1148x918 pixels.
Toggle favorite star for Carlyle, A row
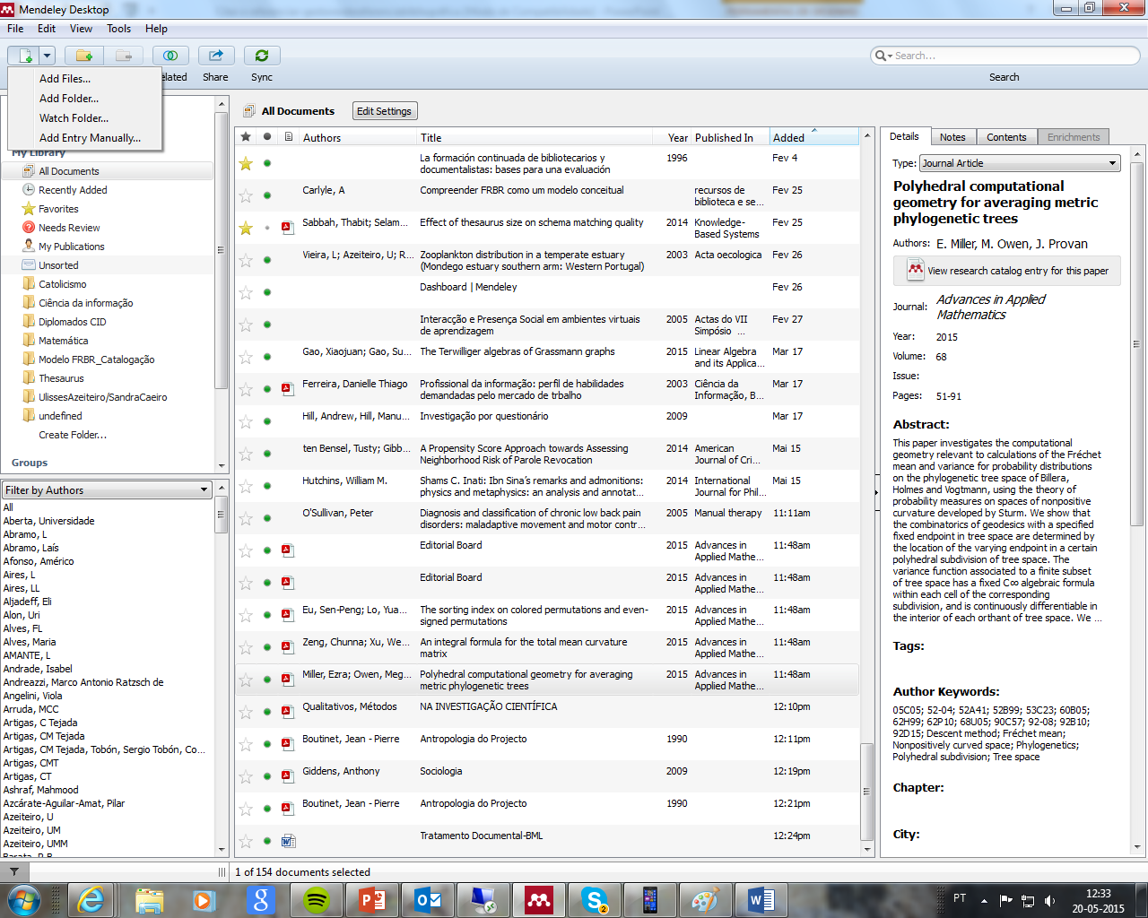click(246, 195)
